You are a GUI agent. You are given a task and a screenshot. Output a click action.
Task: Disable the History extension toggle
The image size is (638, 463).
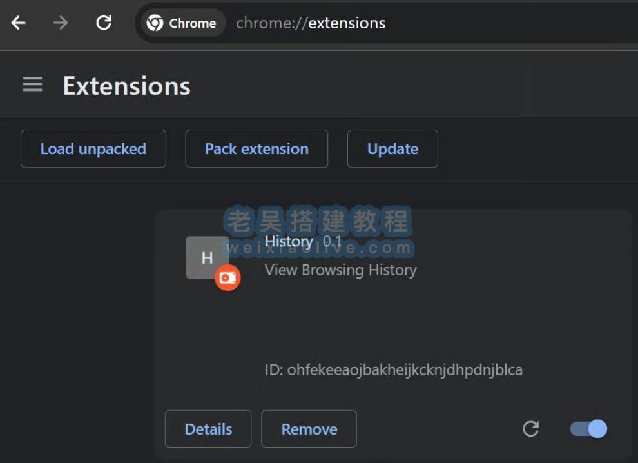point(588,429)
